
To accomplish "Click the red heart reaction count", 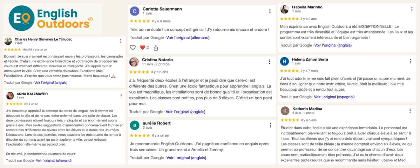I will (144, 48).
